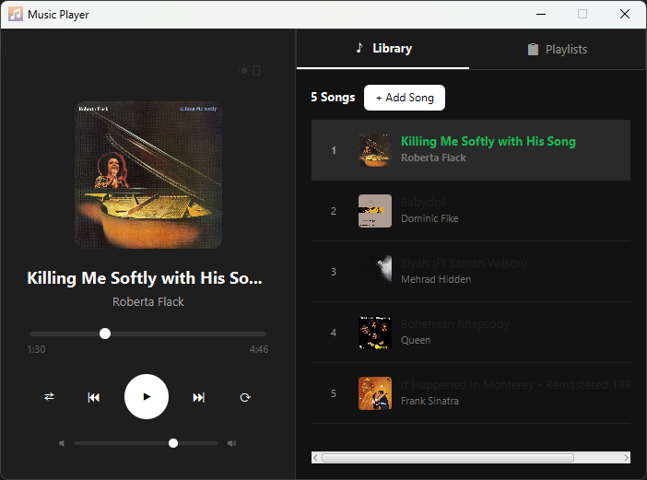Click the Mehrad Hidden artist name
Image resolution: width=647 pixels, height=480 pixels.
pos(436,279)
